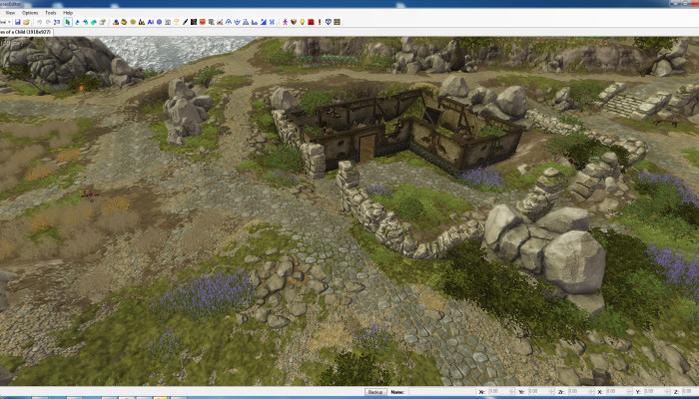699x399 pixels.
Task: Click the grey Redo arrow icon
Action: [x=48, y=22]
